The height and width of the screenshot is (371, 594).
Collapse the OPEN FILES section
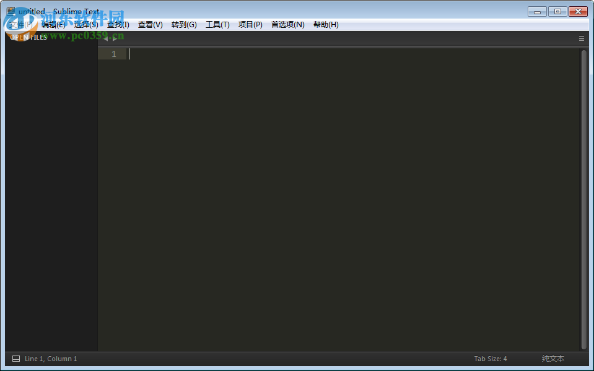28,37
